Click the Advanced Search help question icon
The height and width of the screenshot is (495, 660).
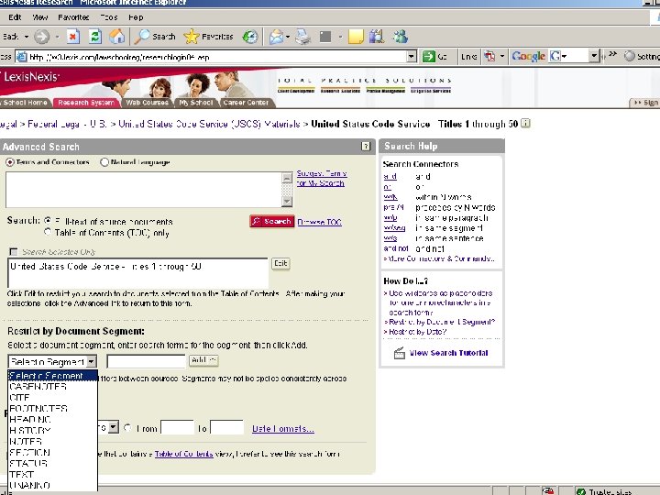(x=366, y=146)
